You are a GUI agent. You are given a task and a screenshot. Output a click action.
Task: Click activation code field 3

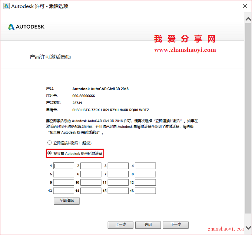[x=118, y=166]
